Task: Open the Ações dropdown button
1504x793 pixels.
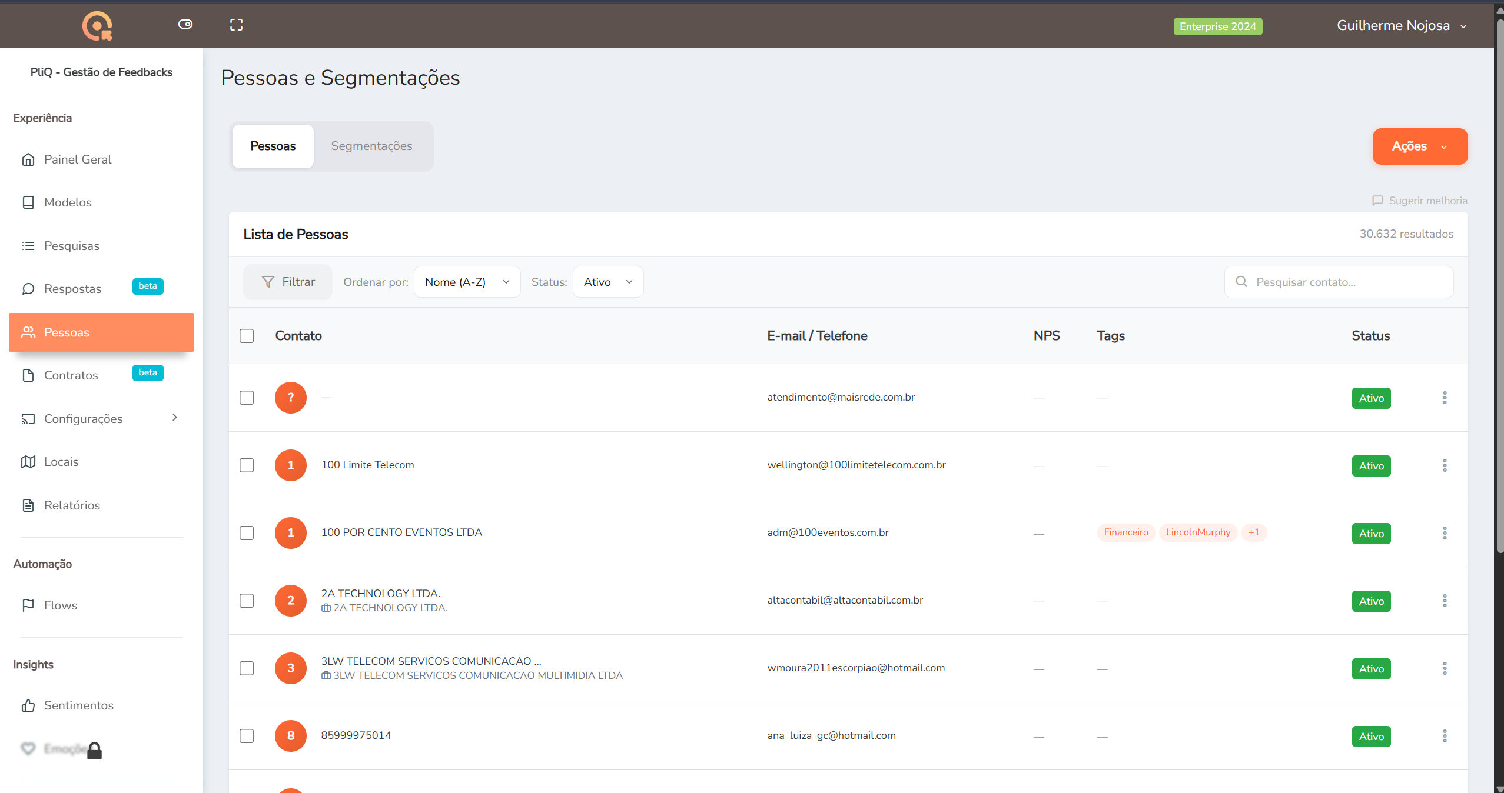Action: 1420,146
